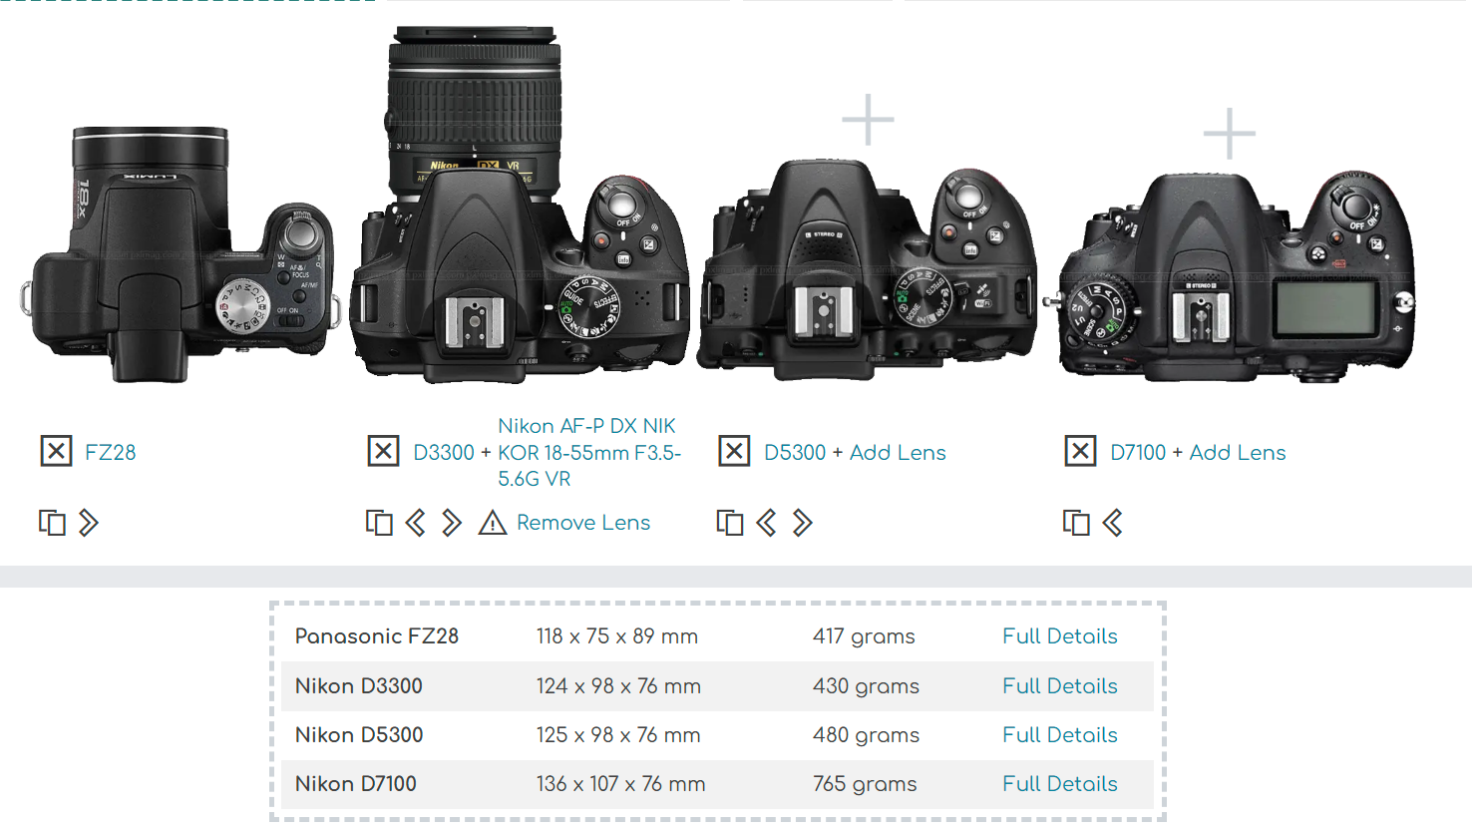This screenshot has height=834, width=1472.
Task: Select the Nikon D7100 table name
Action: [x=356, y=784]
